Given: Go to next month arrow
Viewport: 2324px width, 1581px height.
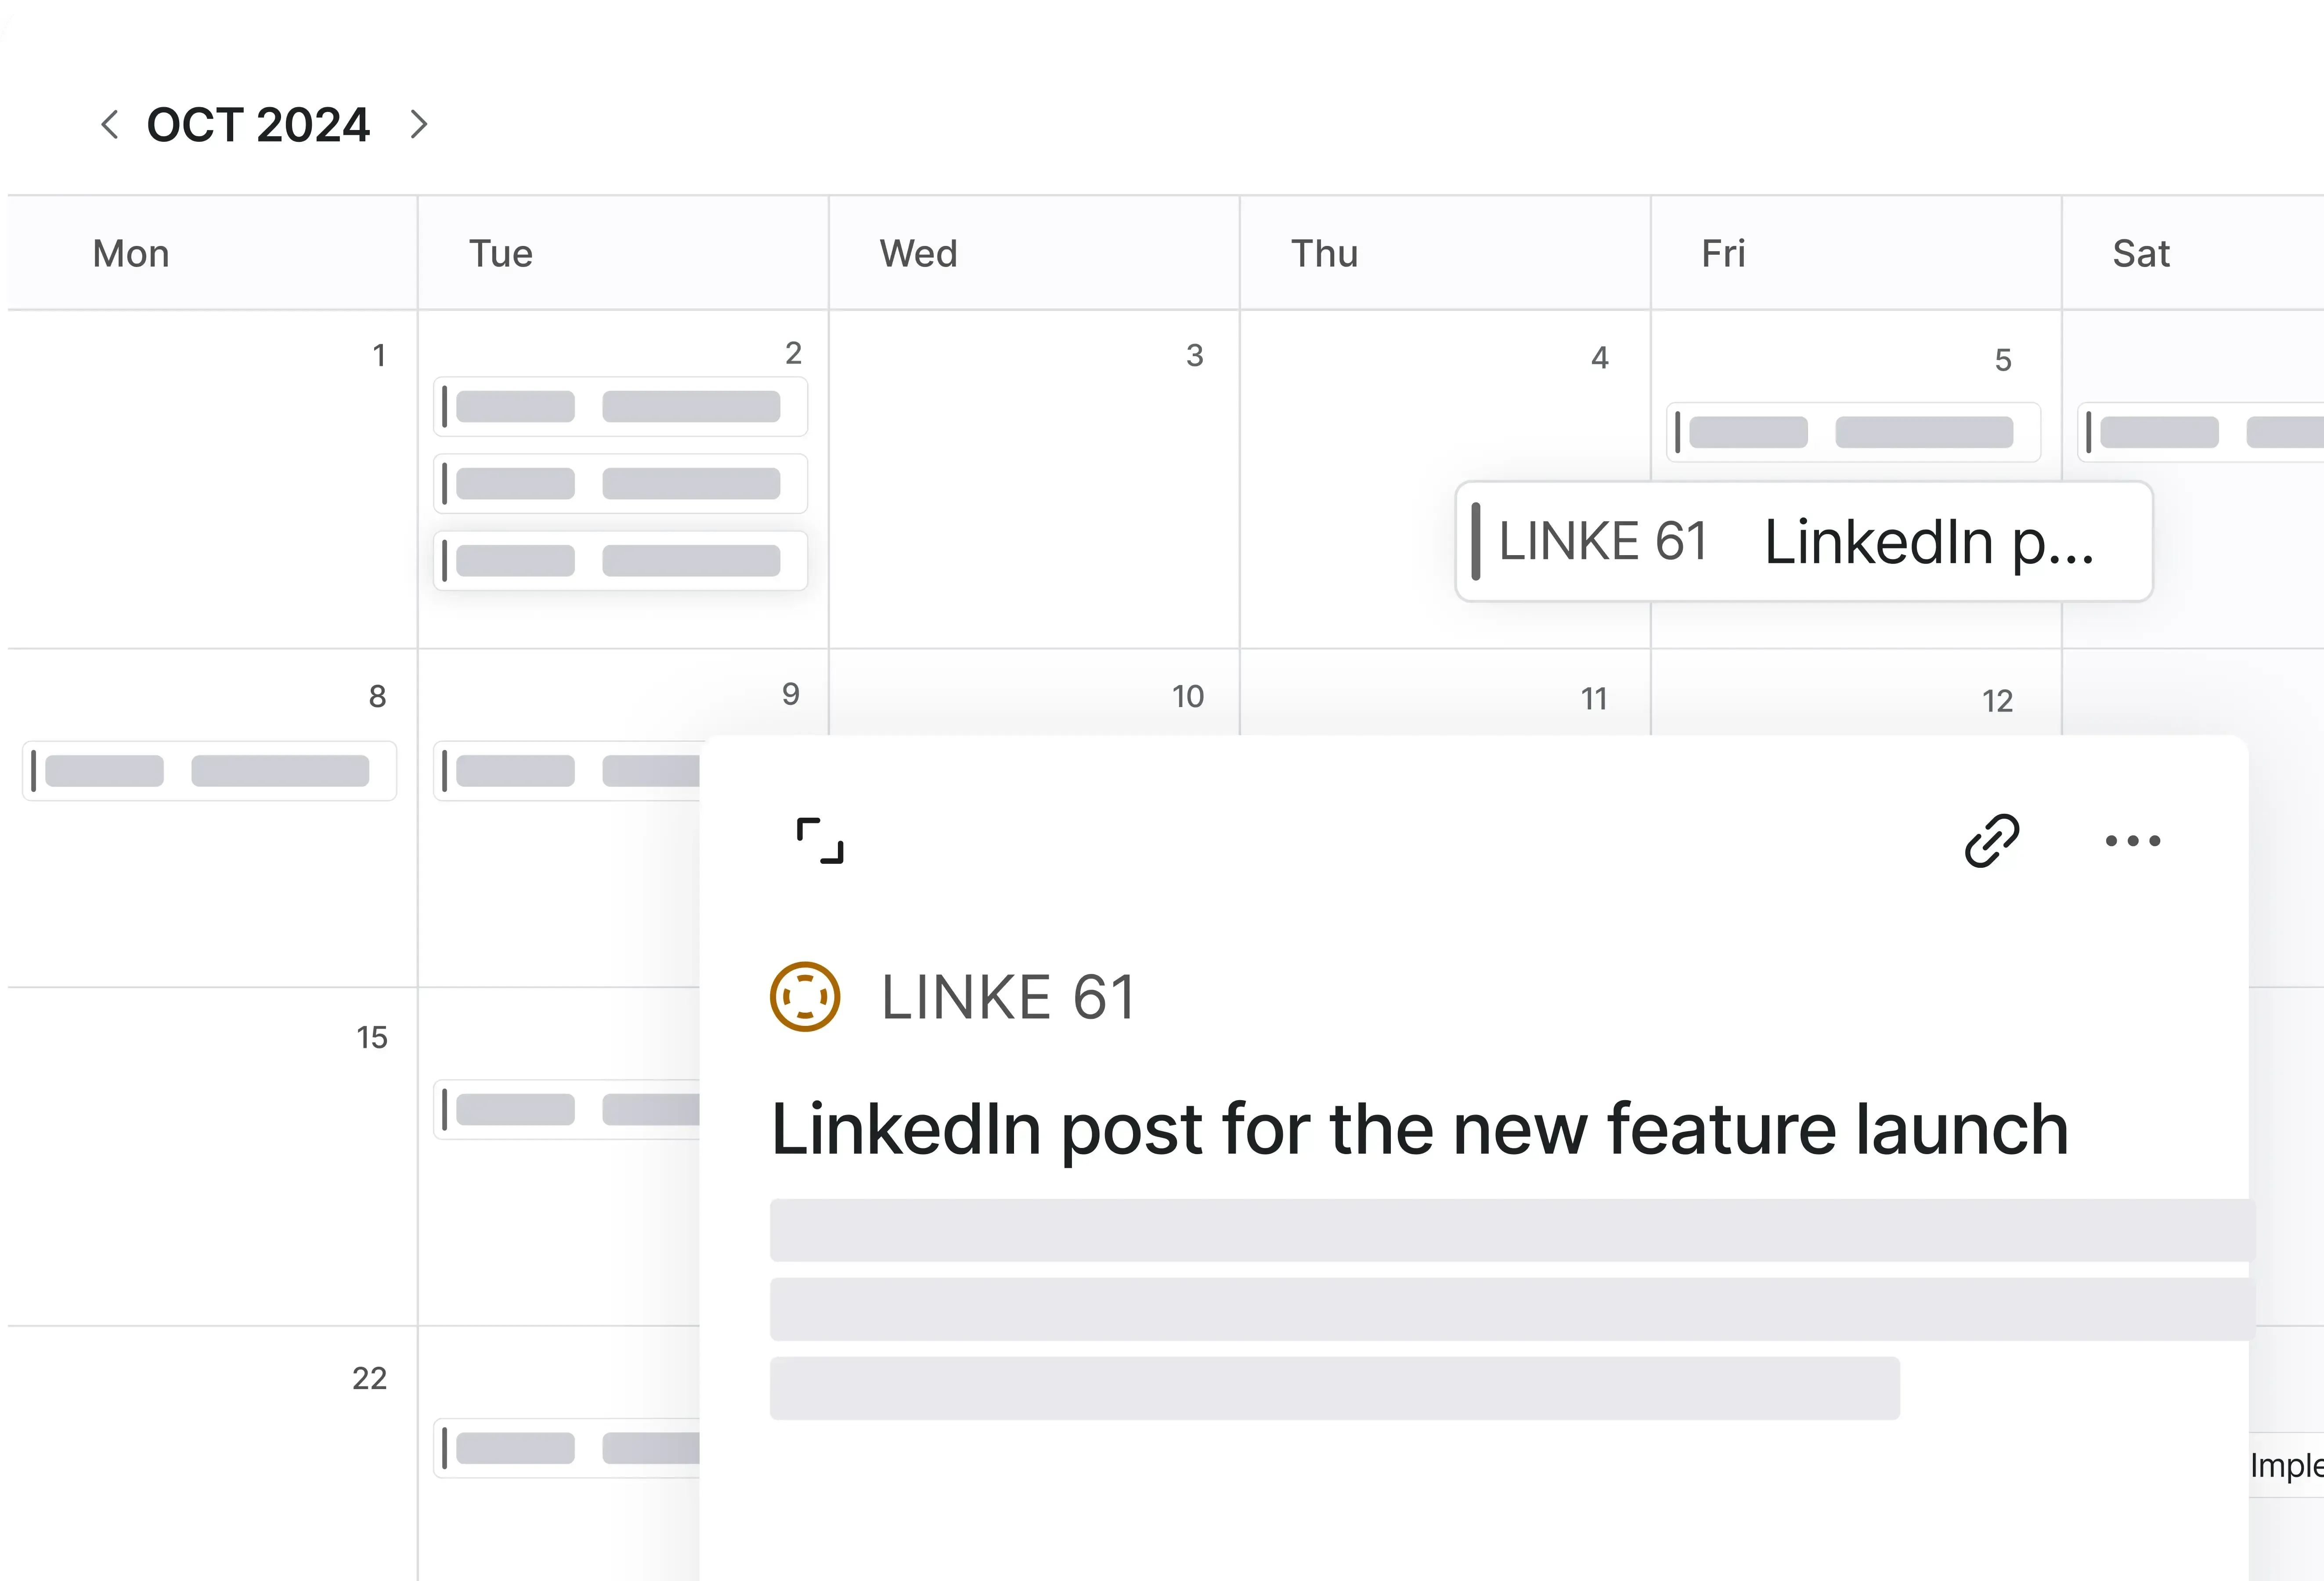Looking at the screenshot, I should click(x=419, y=125).
